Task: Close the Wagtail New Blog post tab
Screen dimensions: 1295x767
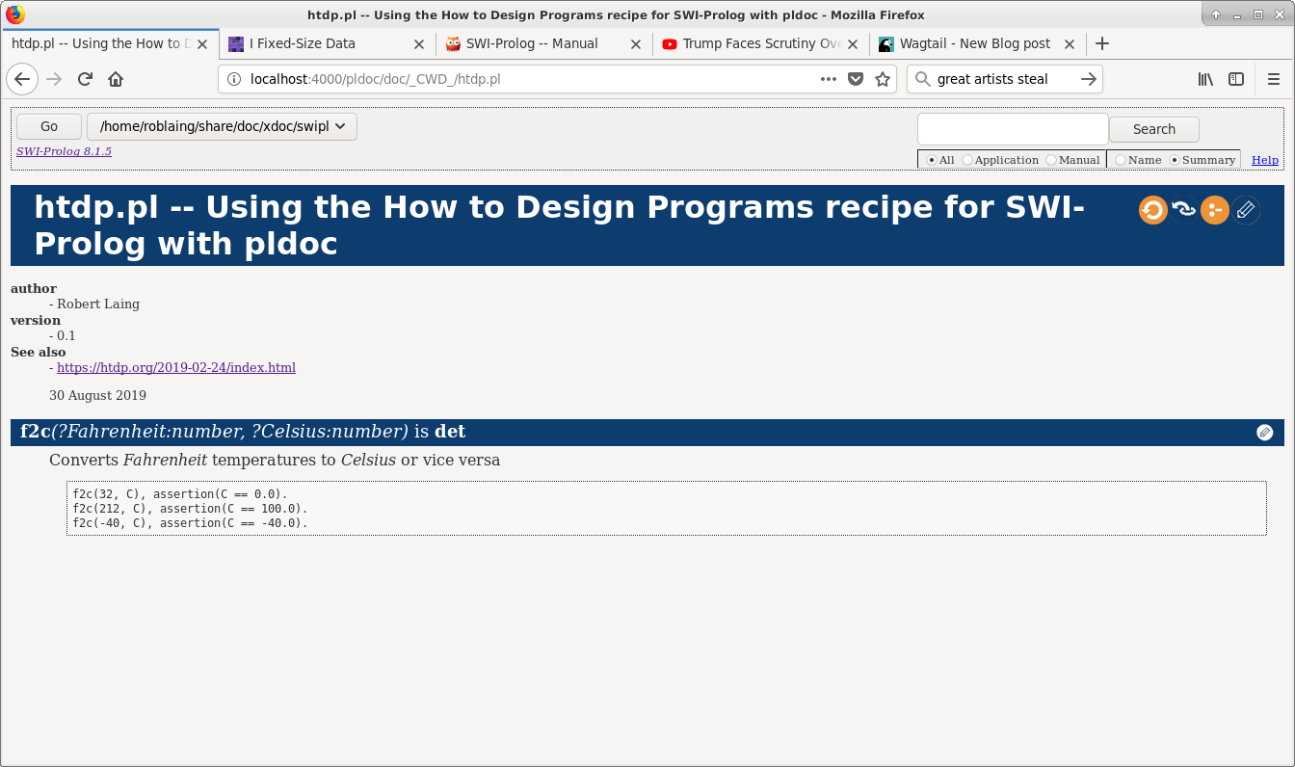Action: [x=1070, y=43]
